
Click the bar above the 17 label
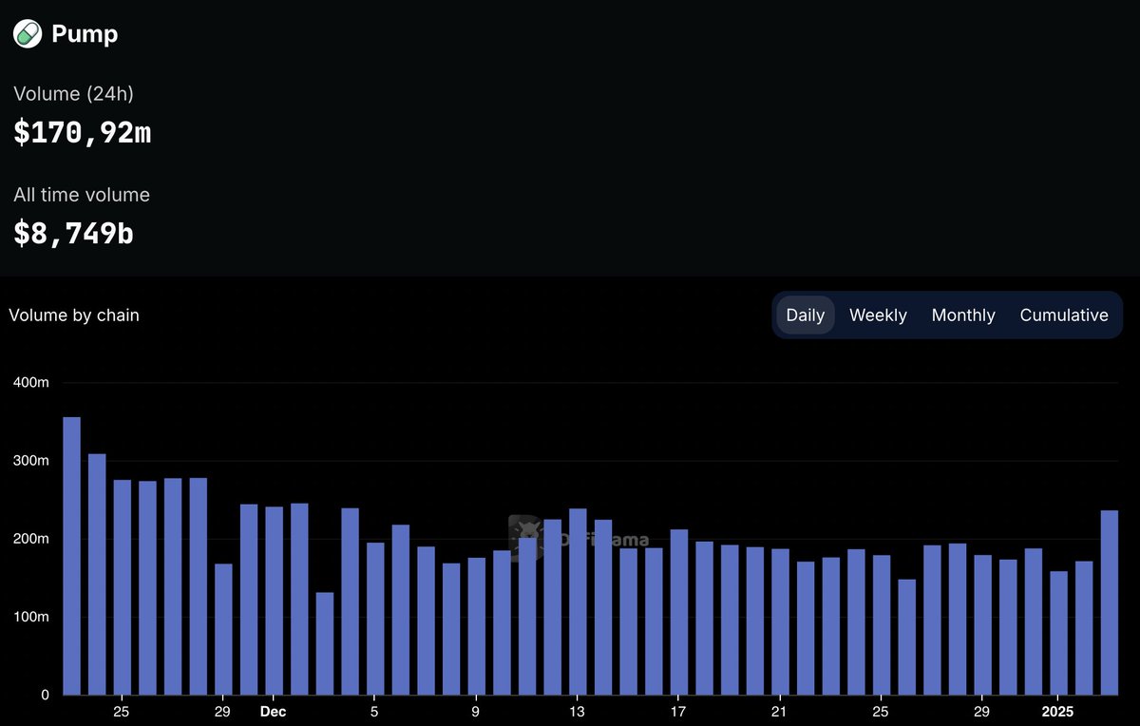[679, 612]
